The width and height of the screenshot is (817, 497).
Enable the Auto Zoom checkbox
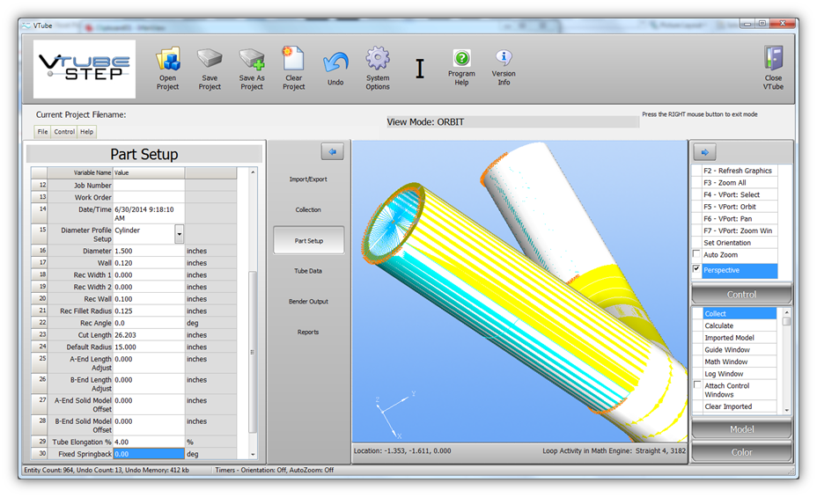(697, 255)
